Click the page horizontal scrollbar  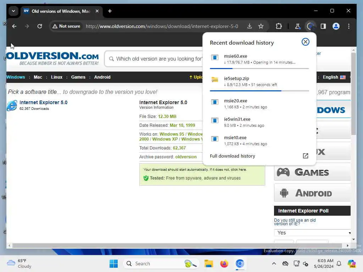177,245
